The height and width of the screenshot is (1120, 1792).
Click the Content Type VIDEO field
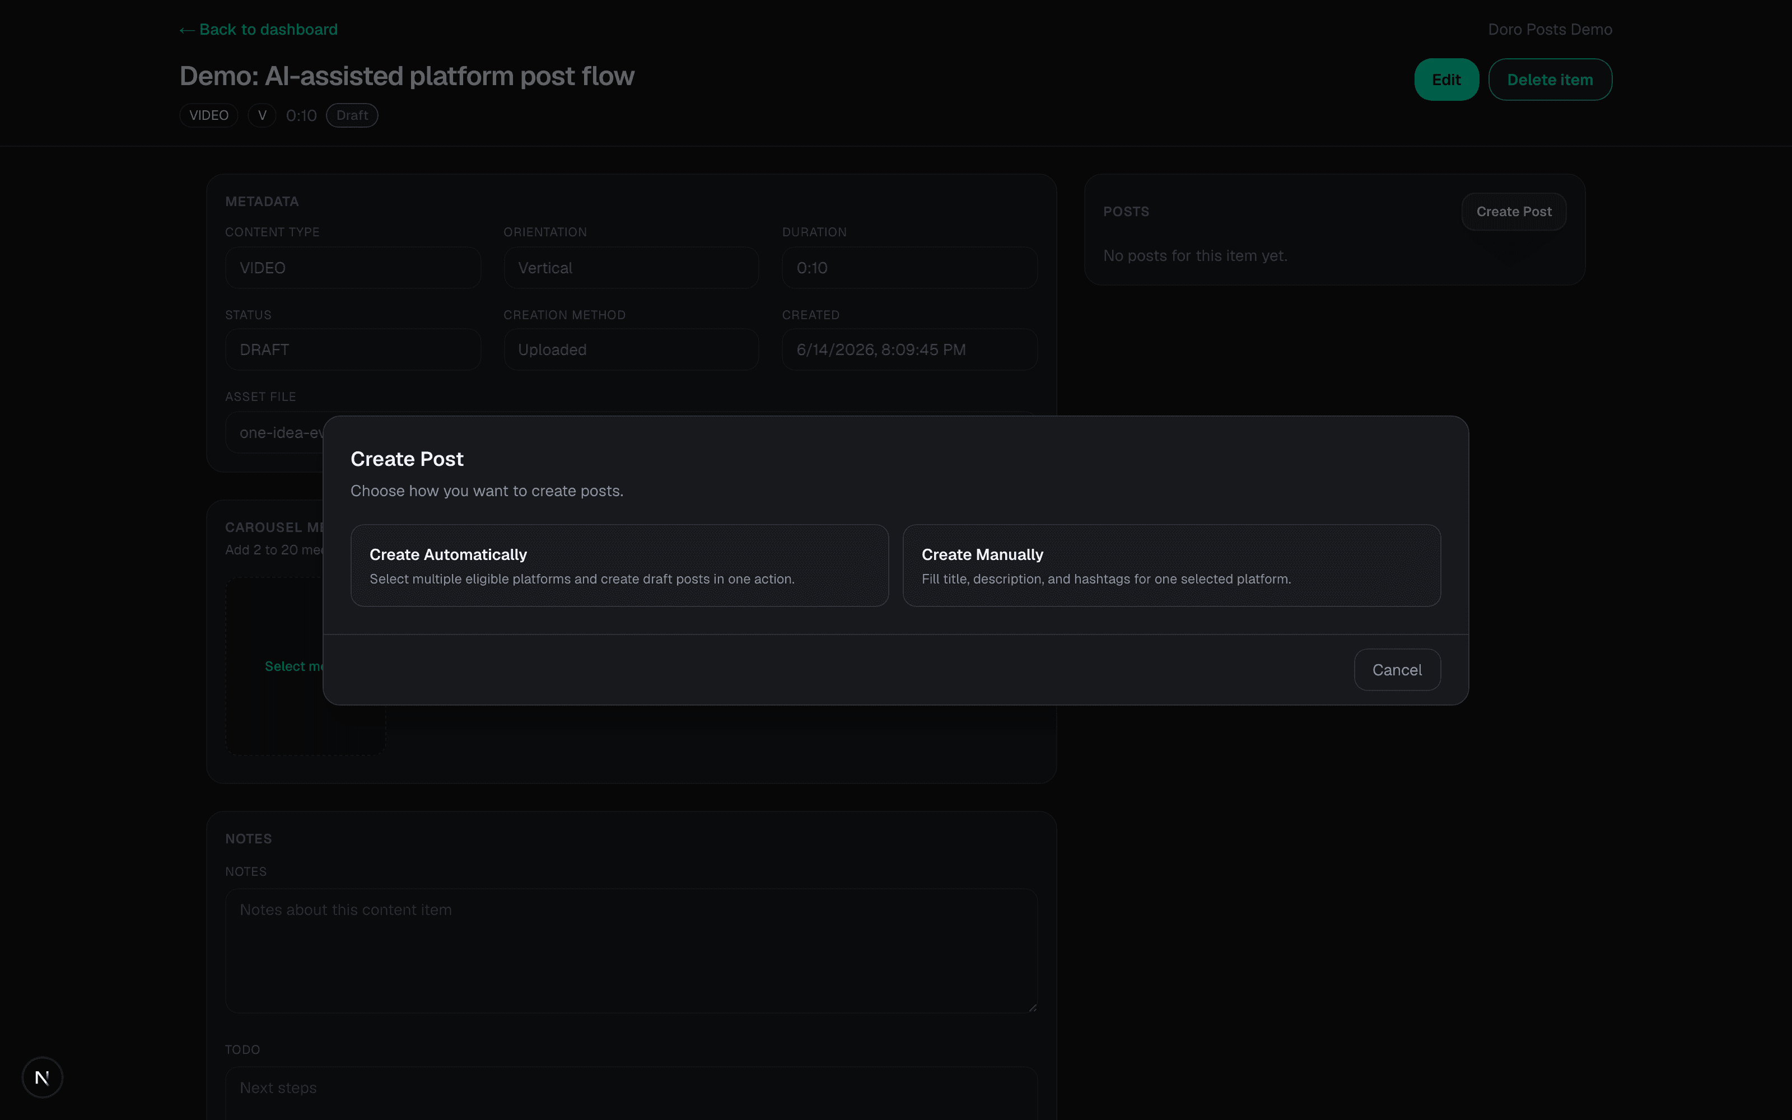point(353,268)
